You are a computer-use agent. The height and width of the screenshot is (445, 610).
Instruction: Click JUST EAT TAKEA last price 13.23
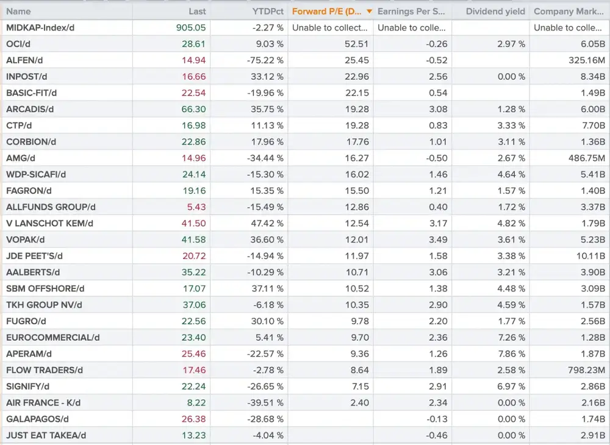click(194, 436)
